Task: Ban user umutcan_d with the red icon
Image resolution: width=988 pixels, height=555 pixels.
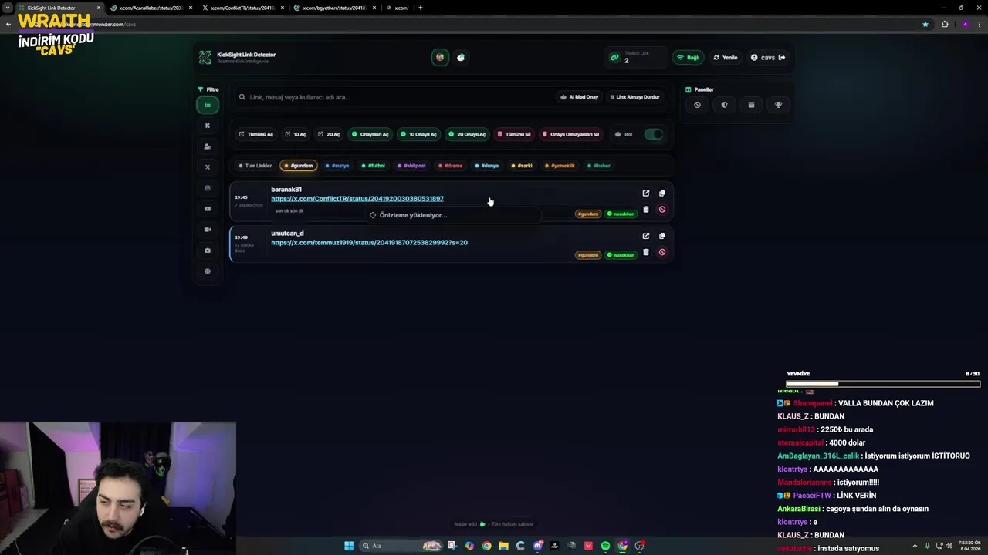Action: [x=661, y=252]
